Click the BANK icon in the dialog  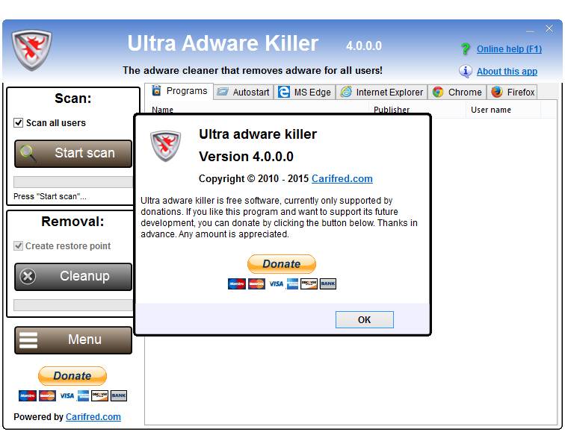coord(328,284)
